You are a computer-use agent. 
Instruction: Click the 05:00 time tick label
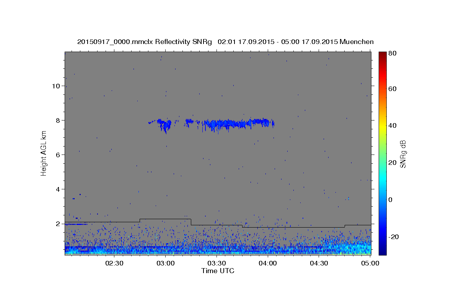point(370,263)
